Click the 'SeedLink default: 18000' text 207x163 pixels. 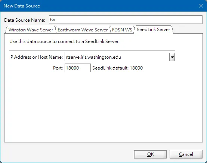pyautogui.click(x=117, y=68)
